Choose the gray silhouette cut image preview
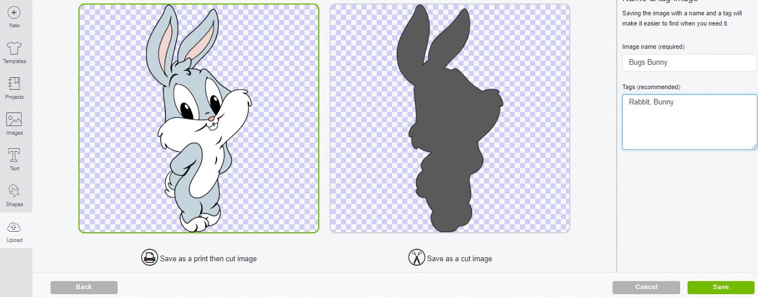This screenshot has height=297, width=758. 449,118
